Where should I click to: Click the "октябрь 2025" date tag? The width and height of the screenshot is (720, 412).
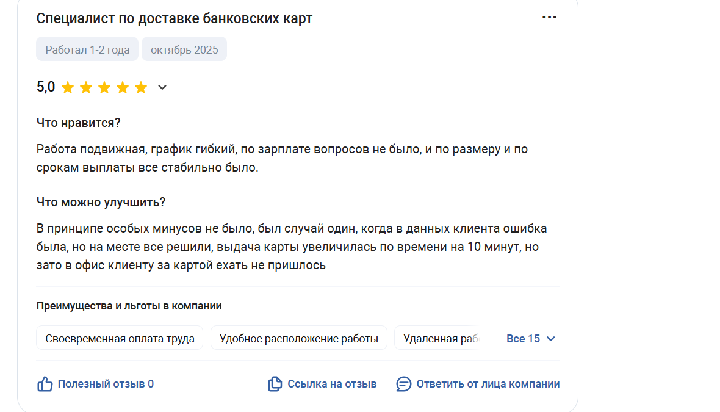(x=184, y=49)
